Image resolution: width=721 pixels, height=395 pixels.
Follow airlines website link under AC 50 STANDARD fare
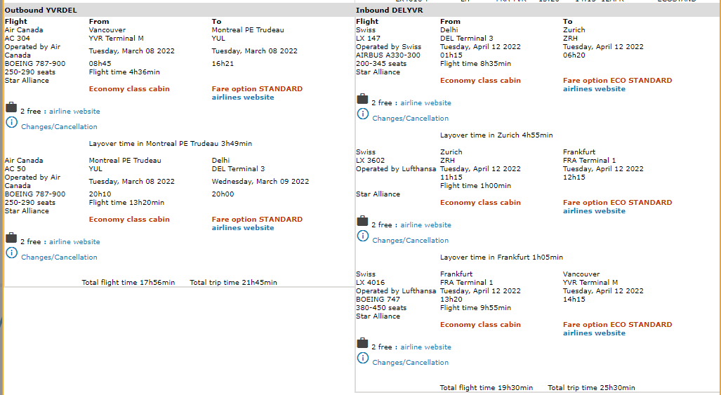click(243, 228)
